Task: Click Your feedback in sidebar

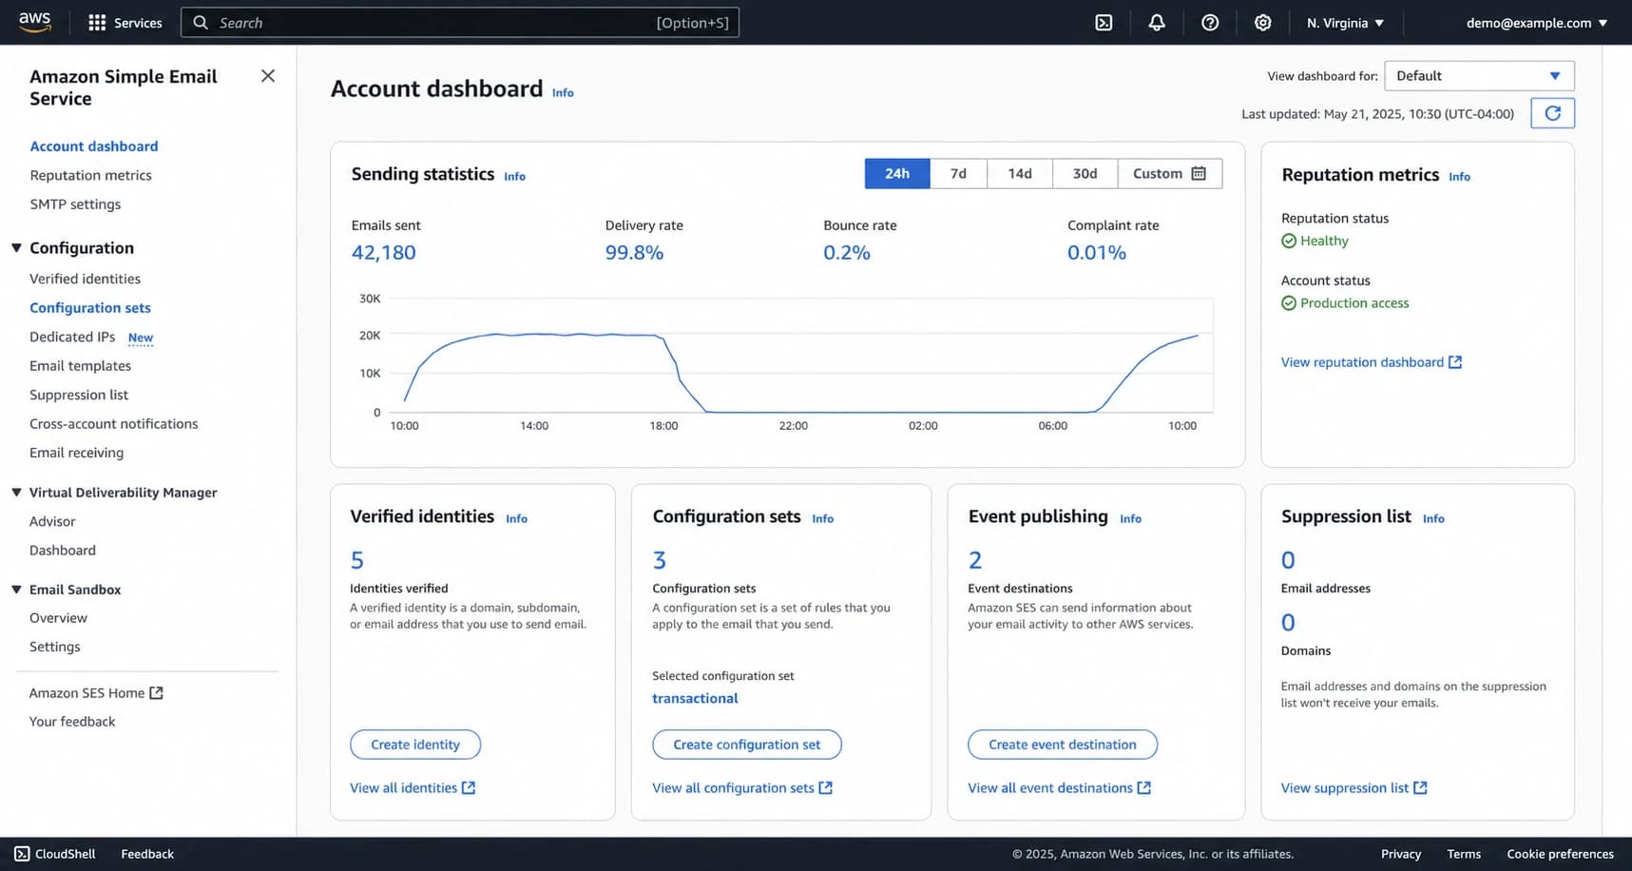Action: click(72, 722)
